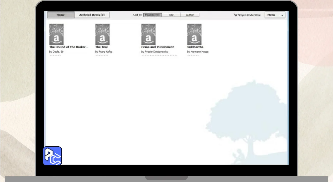Click the title Siddhartha
Screen dimensions: 333x182
pos(195,47)
